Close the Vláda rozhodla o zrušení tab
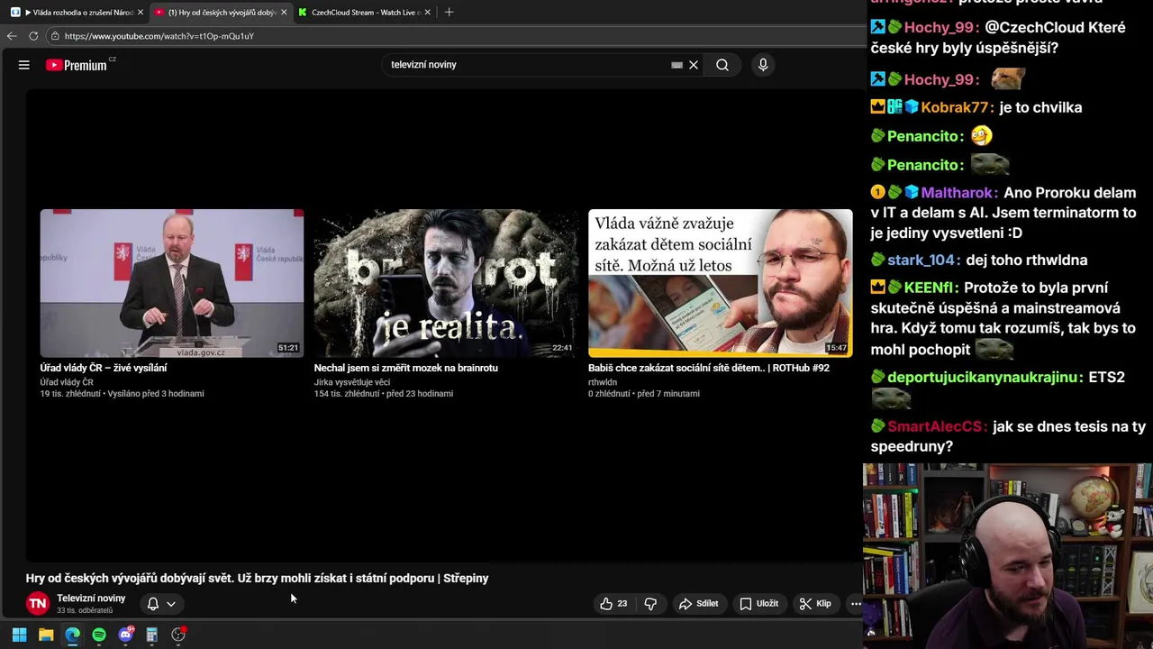 point(141,13)
